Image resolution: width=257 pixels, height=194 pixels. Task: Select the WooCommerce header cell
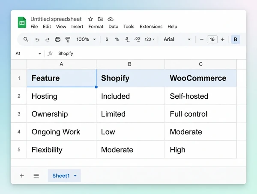pyautogui.click(x=201, y=78)
